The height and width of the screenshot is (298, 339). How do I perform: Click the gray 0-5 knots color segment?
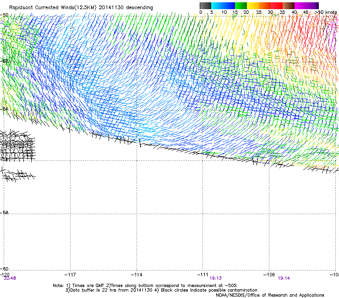tap(205, 6)
